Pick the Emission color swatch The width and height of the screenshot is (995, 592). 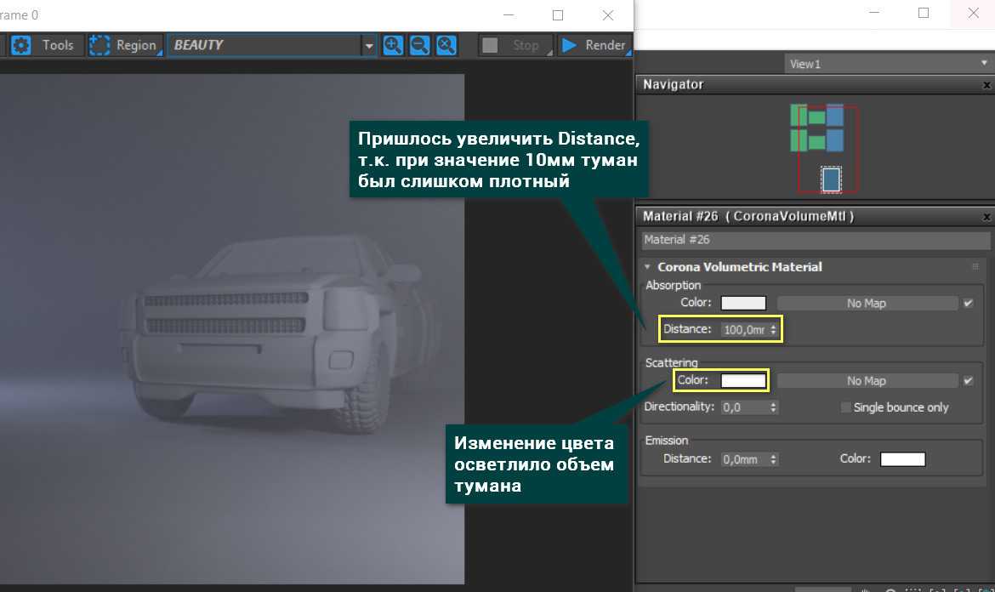(902, 459)
